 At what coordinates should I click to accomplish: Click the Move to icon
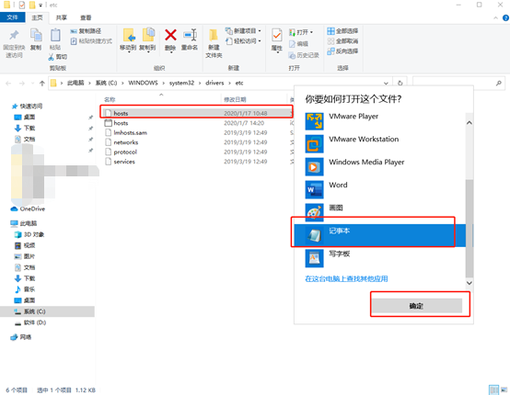(129, 35)
